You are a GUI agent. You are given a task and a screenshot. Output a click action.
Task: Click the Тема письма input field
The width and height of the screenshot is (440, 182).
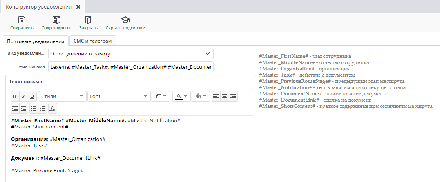131,67
